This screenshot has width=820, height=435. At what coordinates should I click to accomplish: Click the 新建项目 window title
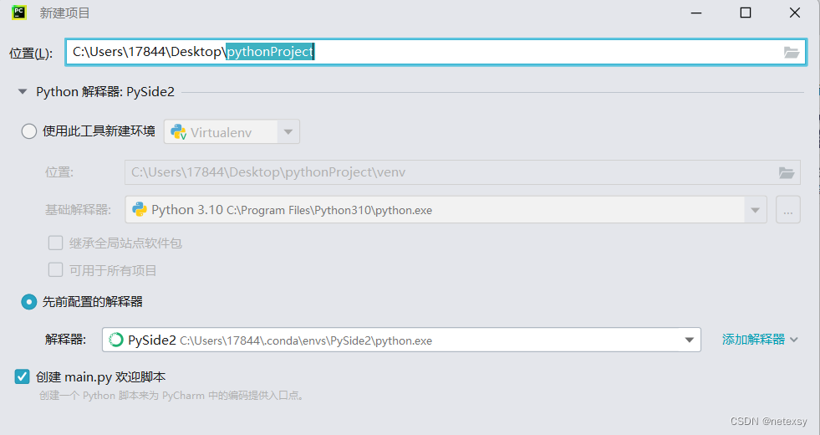pyautogui.click(x=65, y=13)
